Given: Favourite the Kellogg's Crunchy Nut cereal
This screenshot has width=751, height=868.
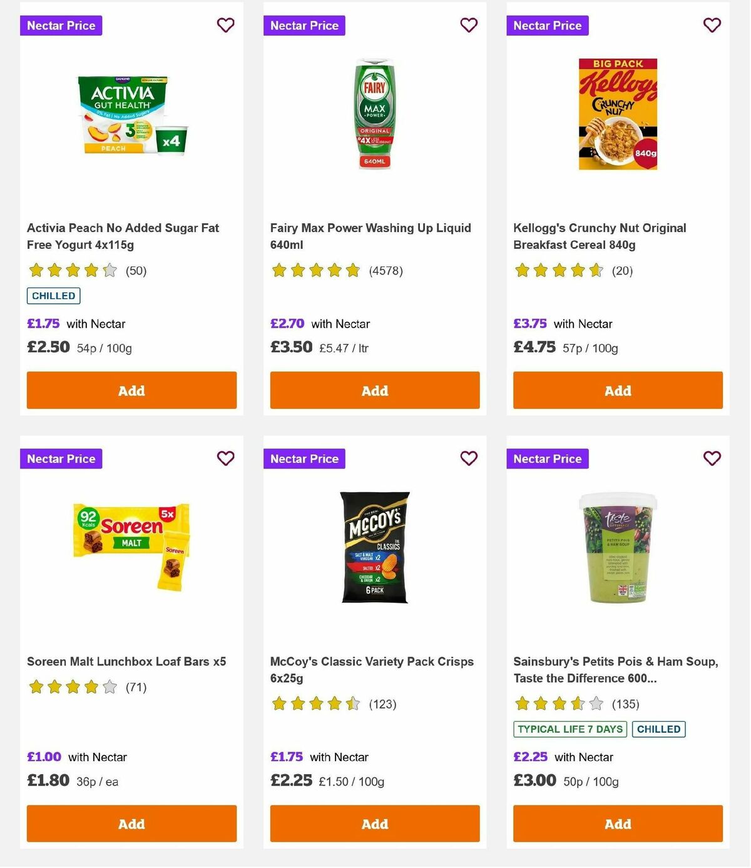Looking at the screenshot, I should coord(712,25).
